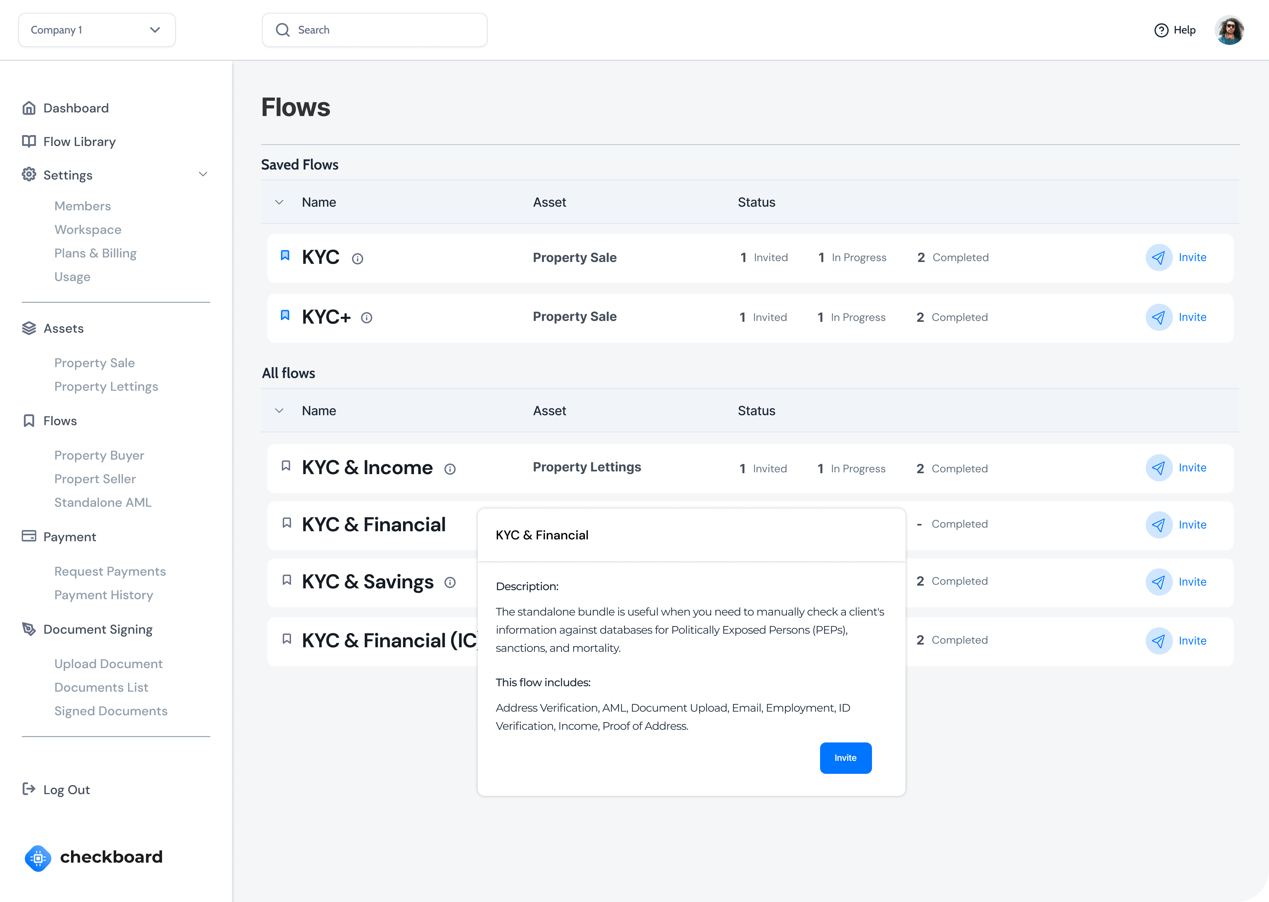Open Members settings page
This screenshot has width=1269, height=902.
tap(83, 206)
